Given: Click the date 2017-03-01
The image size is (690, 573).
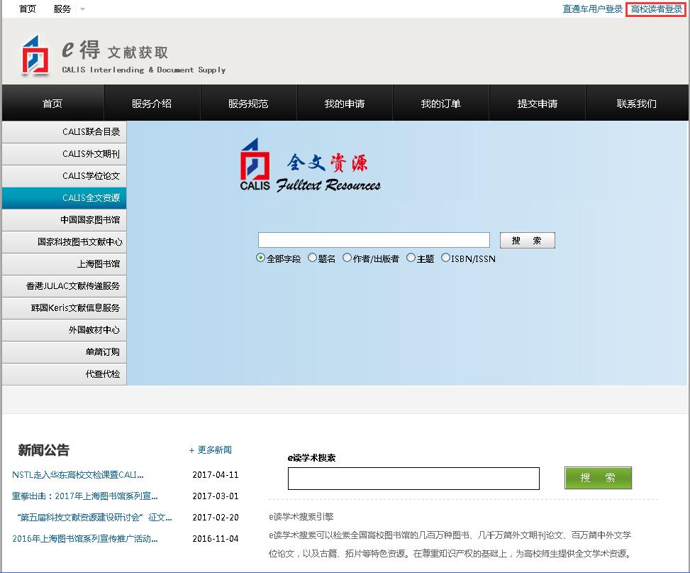Looking at the screenshot, I should [x=215, y=496].
